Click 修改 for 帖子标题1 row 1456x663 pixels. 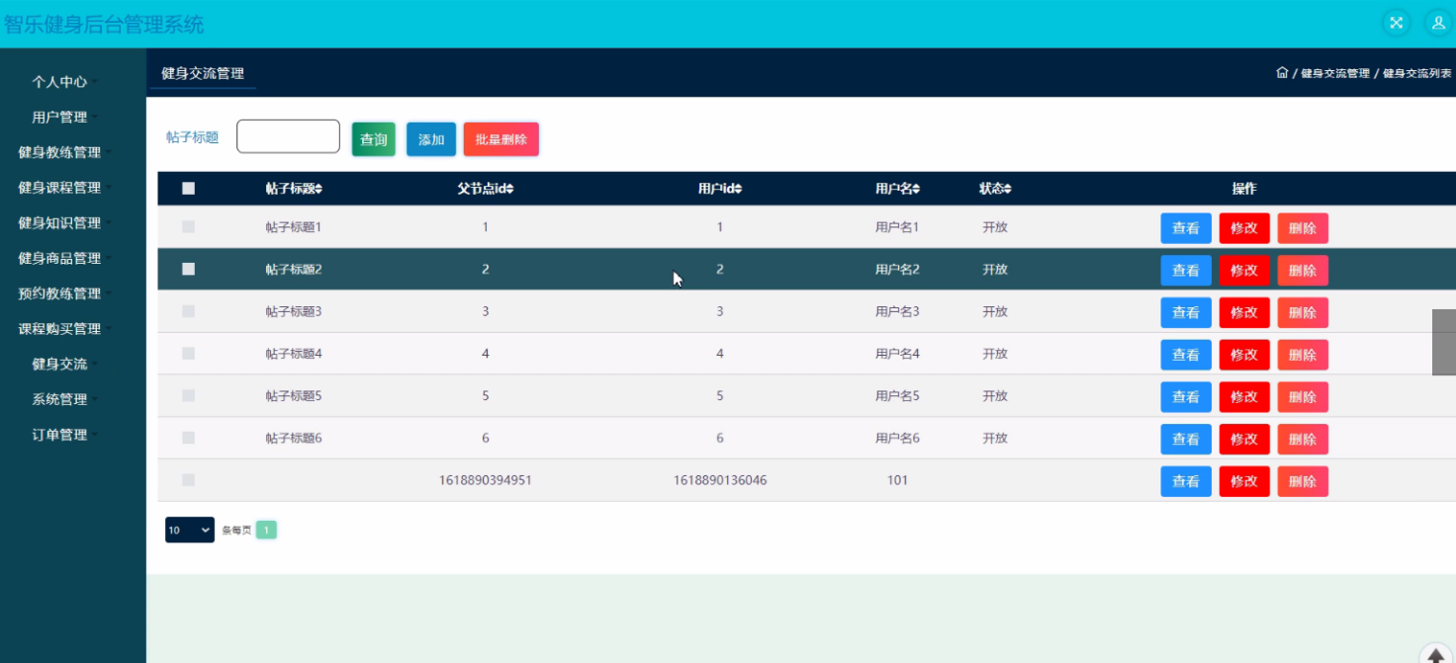tap(1244, 228)
